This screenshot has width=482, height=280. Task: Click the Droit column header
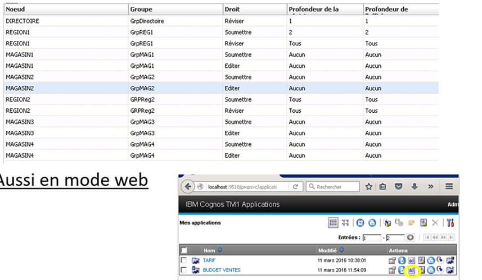click(255, 9)
